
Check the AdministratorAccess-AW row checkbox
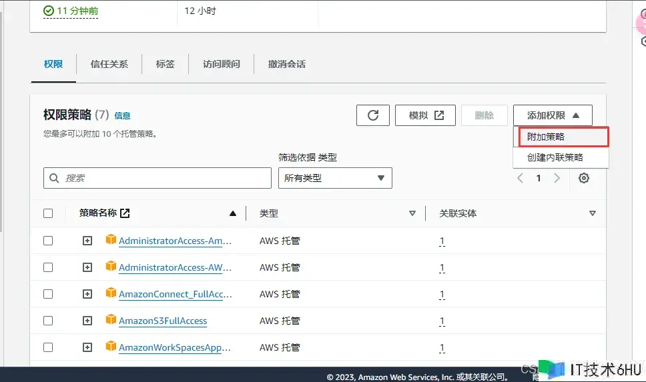48,267
